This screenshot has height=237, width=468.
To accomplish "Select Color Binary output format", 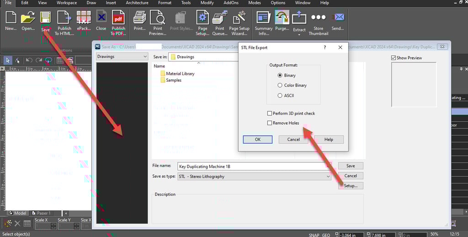I will 280,85.
